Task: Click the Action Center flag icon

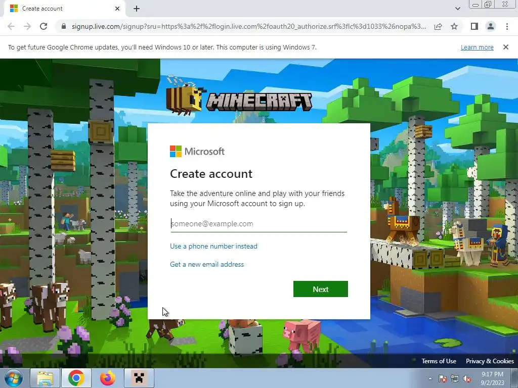Action: pyautogui.click(x=443, y=378)
